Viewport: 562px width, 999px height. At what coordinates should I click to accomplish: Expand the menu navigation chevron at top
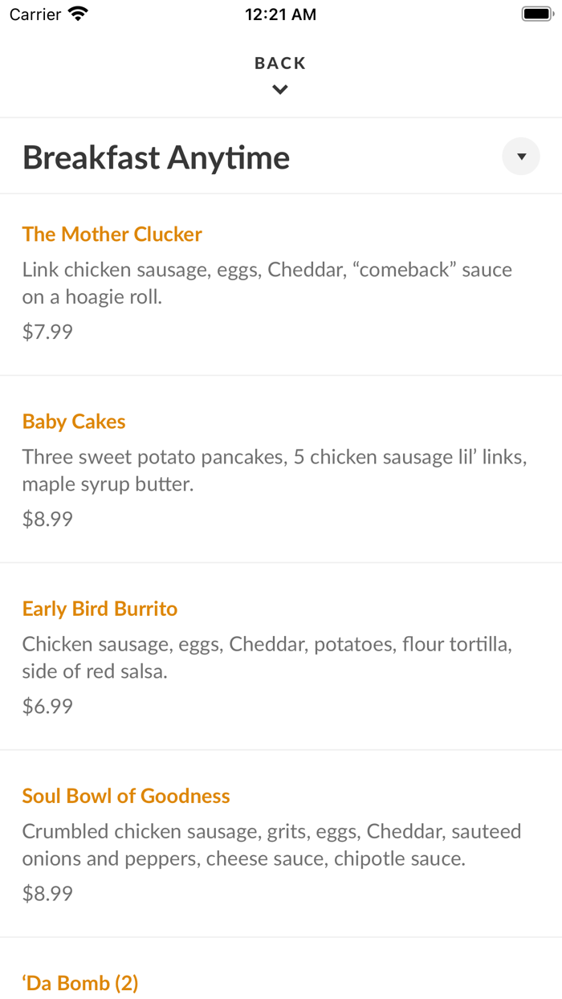click(x=279, y=89)
